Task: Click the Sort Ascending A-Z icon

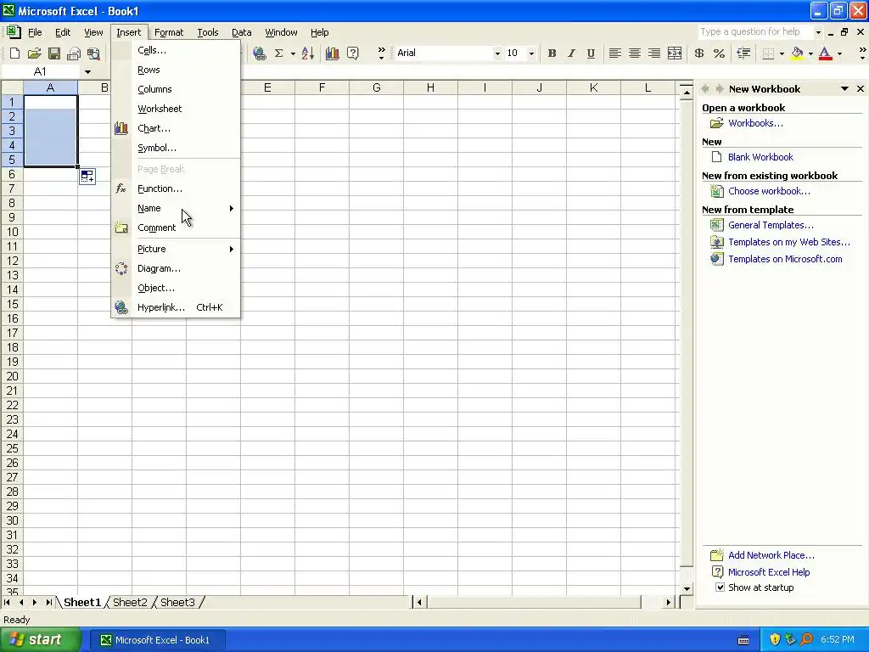Action: click(x=307, y=53)
